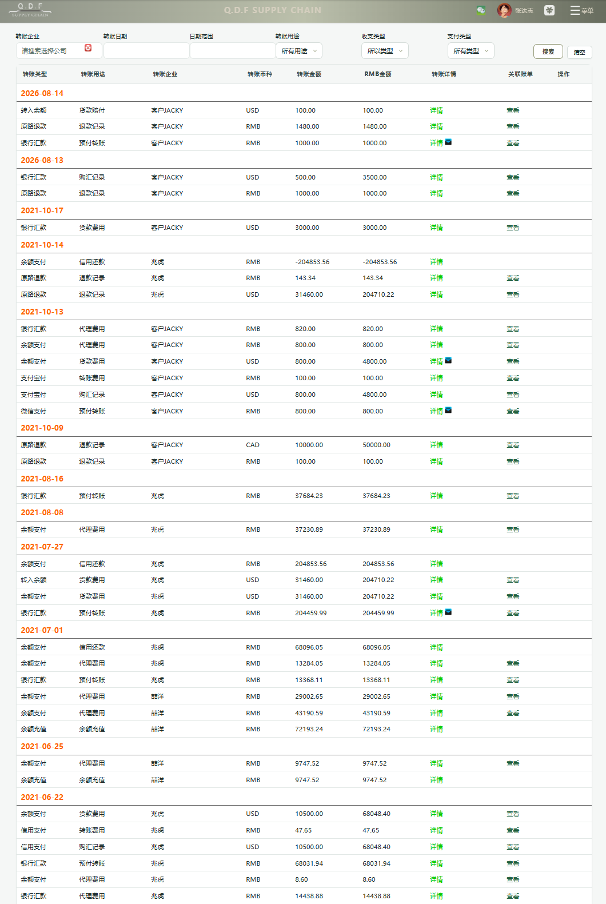Open 详情 for 37684.23 预付转账 row
The height and width of the screenshot is (904, 606).
436,496
